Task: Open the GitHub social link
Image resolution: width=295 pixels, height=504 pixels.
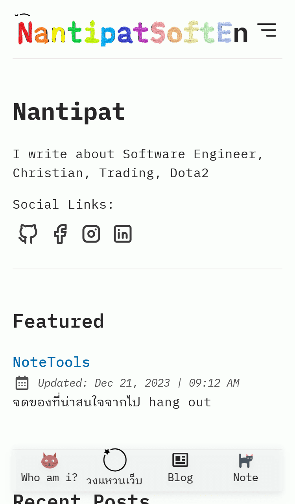Action: pos(28,234)
